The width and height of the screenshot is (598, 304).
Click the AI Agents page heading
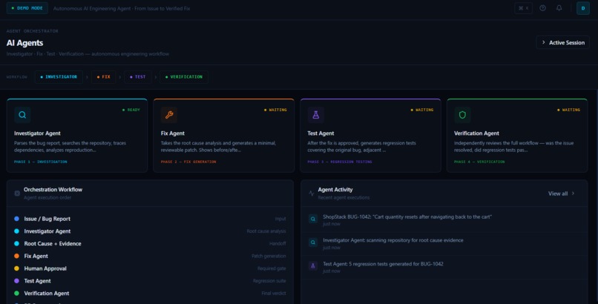click(x=24, y=43)
